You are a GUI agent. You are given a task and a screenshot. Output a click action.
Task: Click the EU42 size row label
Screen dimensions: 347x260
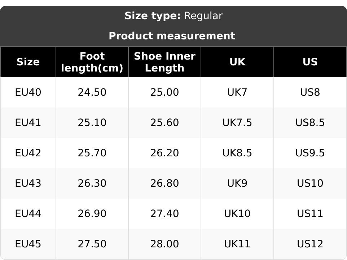click(x=28, y=153)
